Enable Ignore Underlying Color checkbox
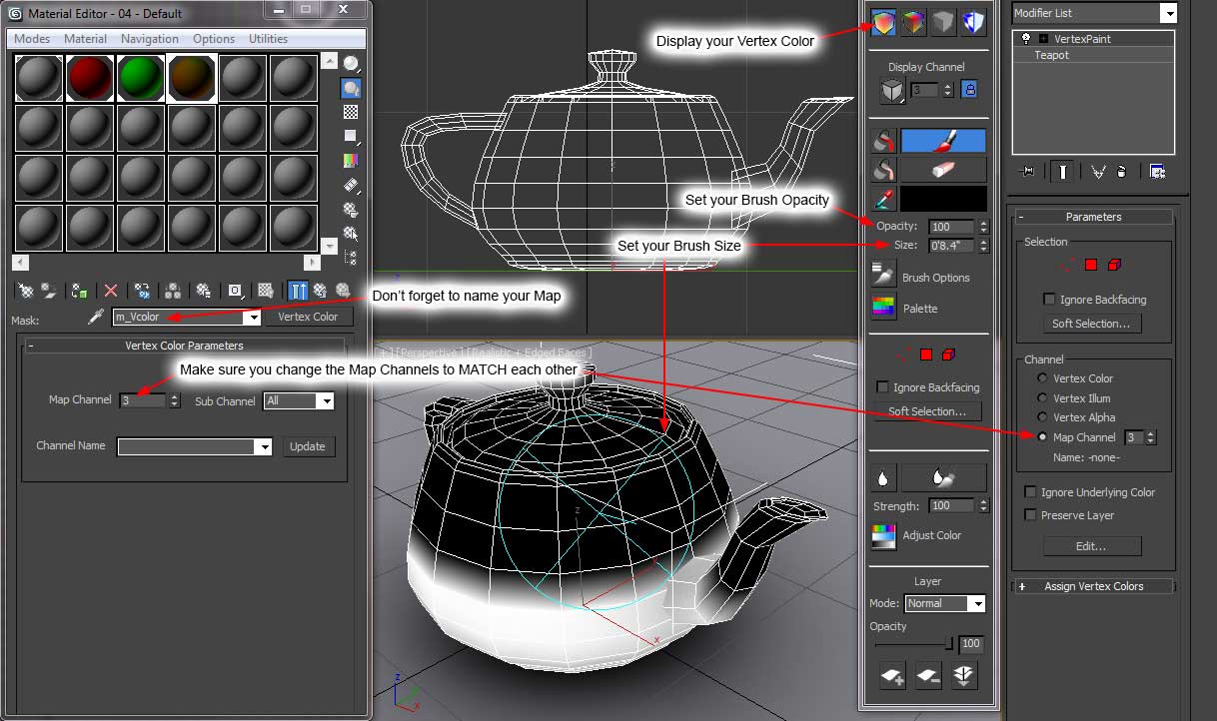The image size is (1217, 721). [1030, 492]
